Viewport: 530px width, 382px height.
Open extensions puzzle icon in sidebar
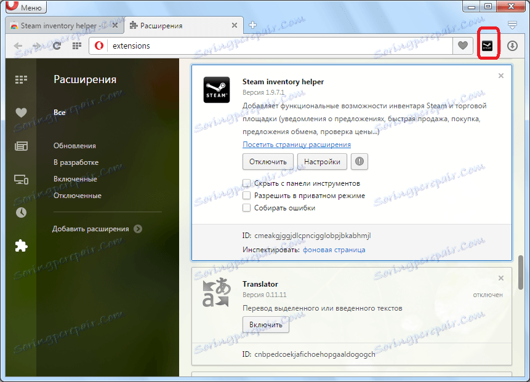(21, 245)
